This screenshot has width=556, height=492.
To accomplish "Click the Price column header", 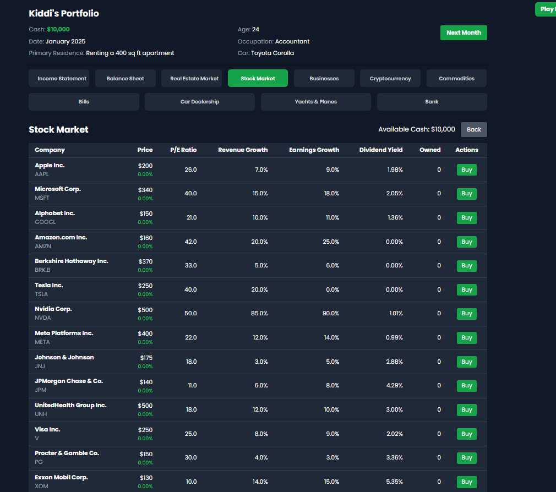I will pyautogui.click(x=145, y=150).
